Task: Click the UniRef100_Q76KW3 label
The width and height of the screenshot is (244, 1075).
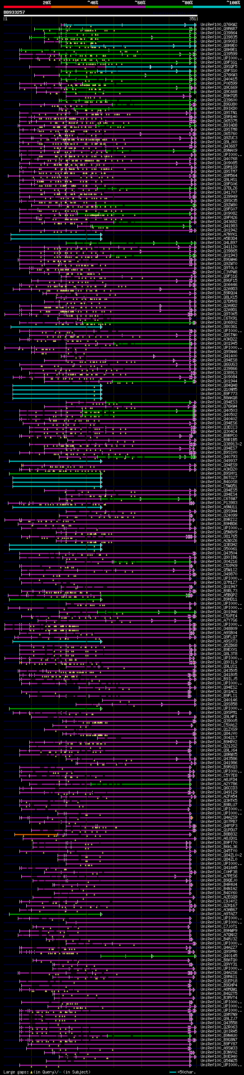Action: [219, 75]
